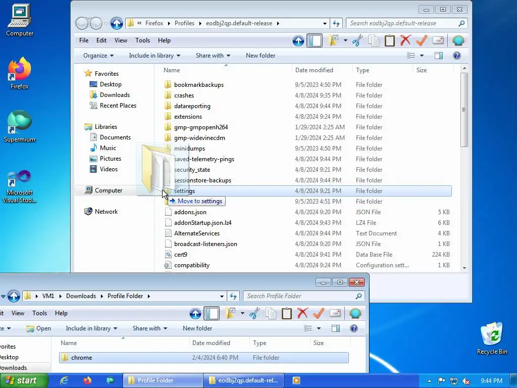The height and width of the screenshot is (388, 517).
Task: Click the Firefox breadcrumb in the address bar
Action: 154,23
